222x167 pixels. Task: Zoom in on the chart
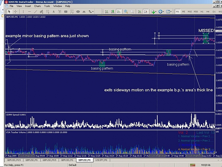[x=126, y=11]
